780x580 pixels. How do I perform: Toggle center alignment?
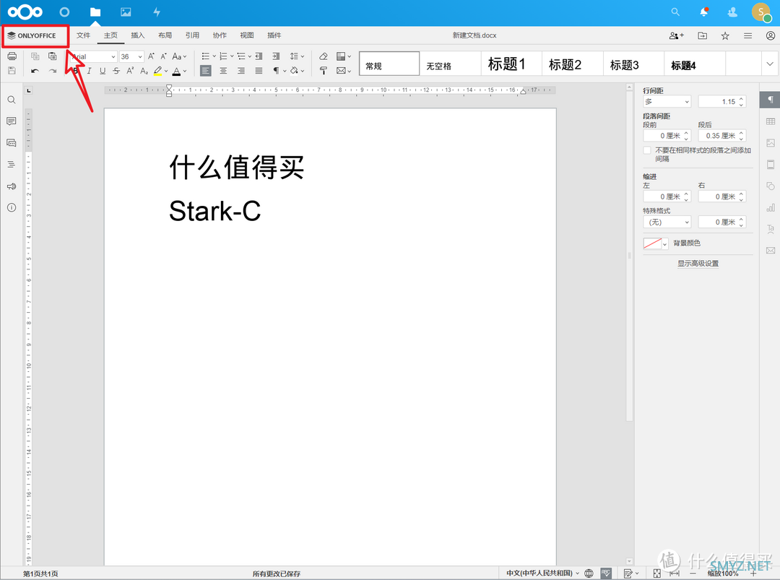tap(223, 71)
